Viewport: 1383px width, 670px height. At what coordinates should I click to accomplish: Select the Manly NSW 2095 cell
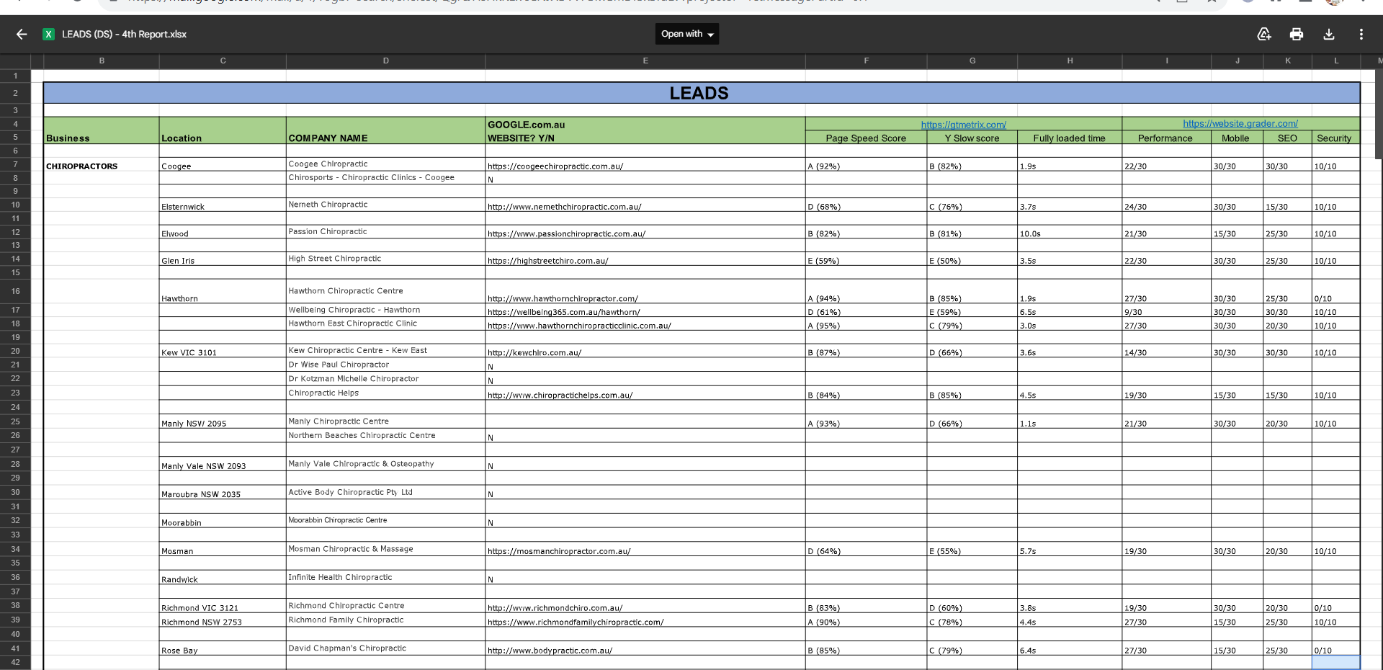tap(223, 421)
